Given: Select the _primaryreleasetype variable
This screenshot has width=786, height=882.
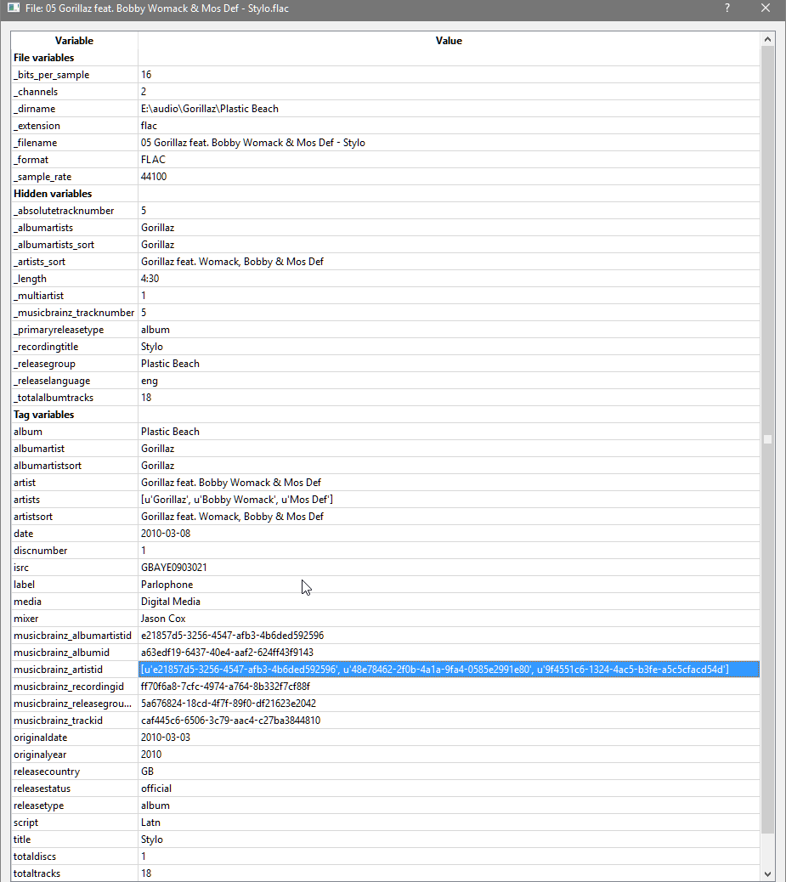Looking at the screenshot, I should pyautogui.click(x=59, y=330).
